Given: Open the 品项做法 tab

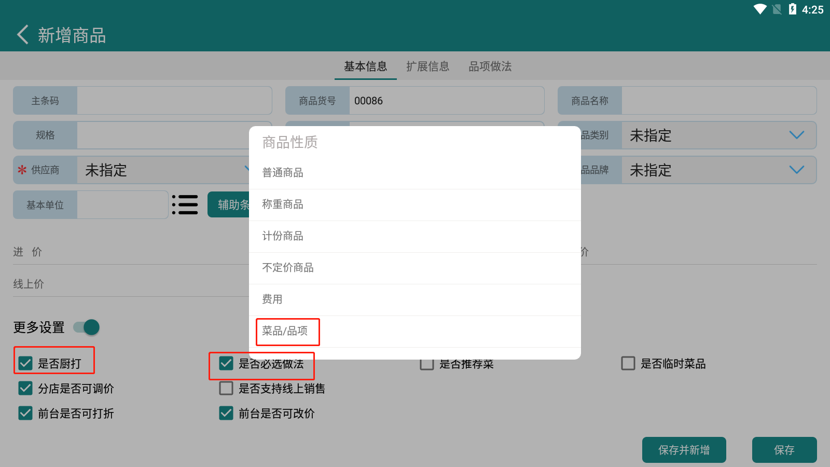Looking at the screenshot, I should 490,66.
